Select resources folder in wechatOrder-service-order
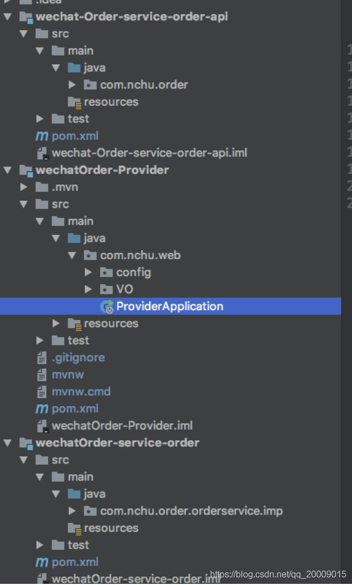This screenshot has height=585, width=352. pos(111,529)
